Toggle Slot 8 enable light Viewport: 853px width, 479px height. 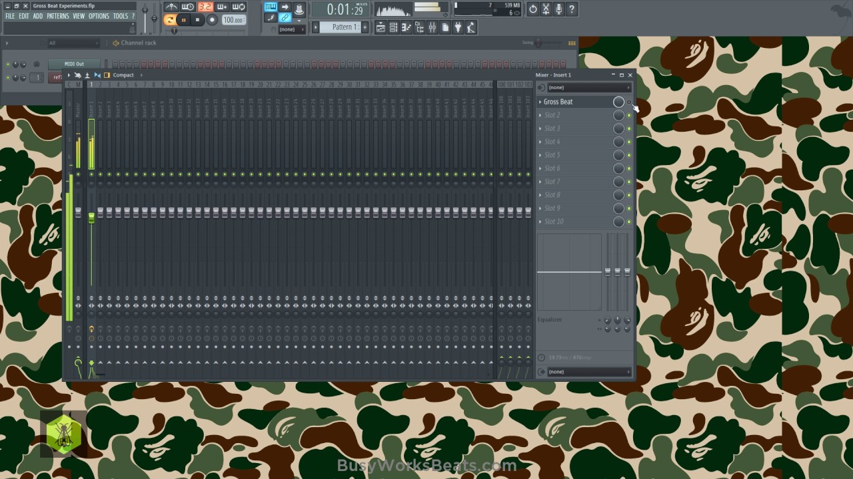tap(628, 195)
